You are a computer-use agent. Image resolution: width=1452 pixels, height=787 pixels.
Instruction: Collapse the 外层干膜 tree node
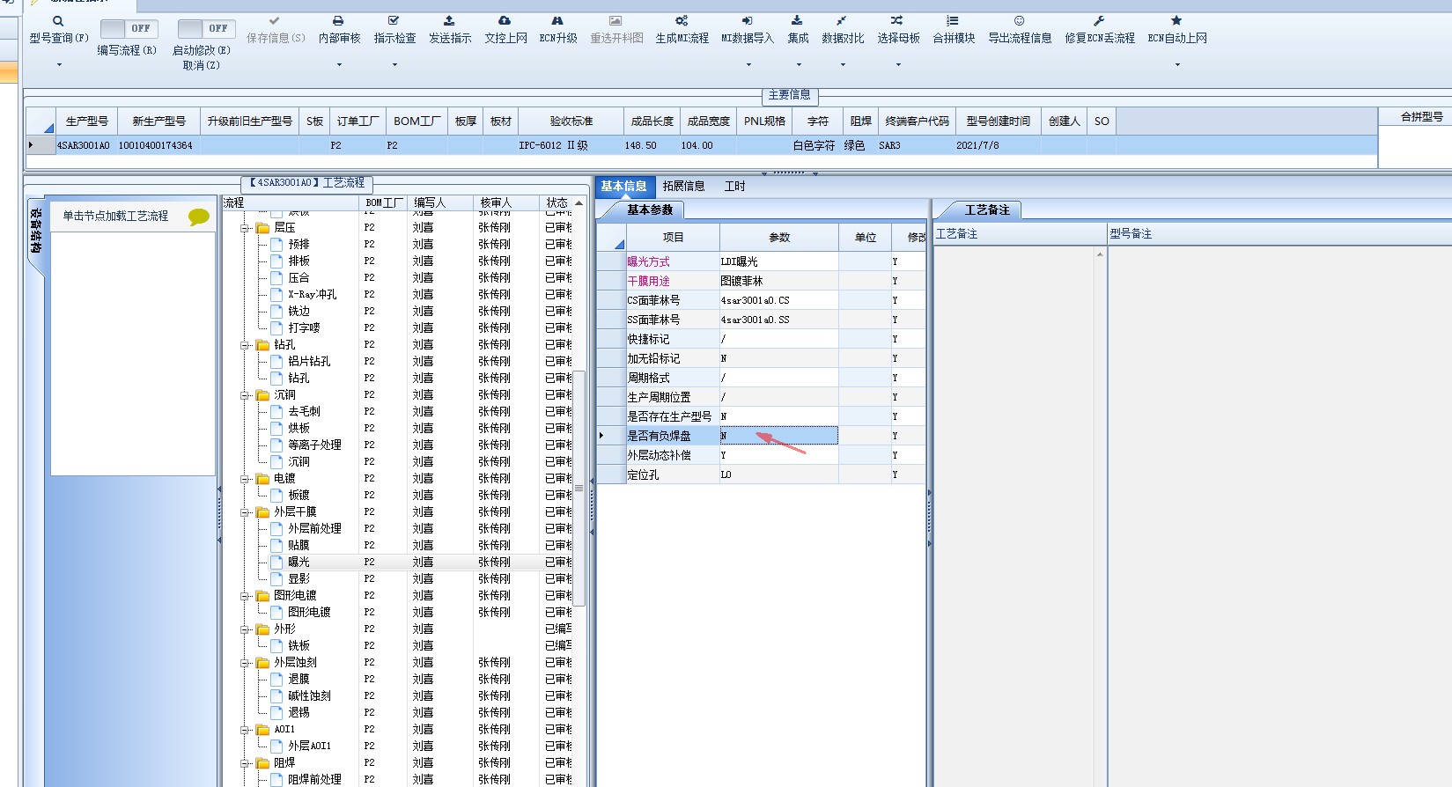pos(246,512)
